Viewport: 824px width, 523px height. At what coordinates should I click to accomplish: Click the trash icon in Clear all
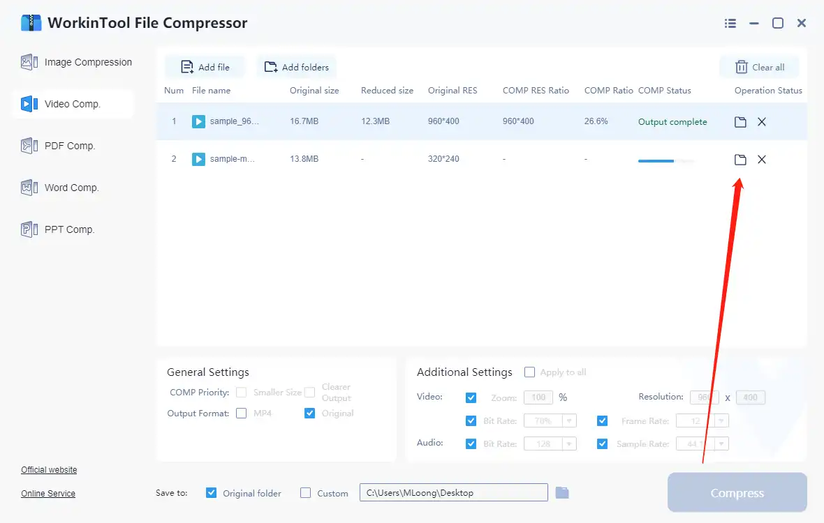coord(741,67)
